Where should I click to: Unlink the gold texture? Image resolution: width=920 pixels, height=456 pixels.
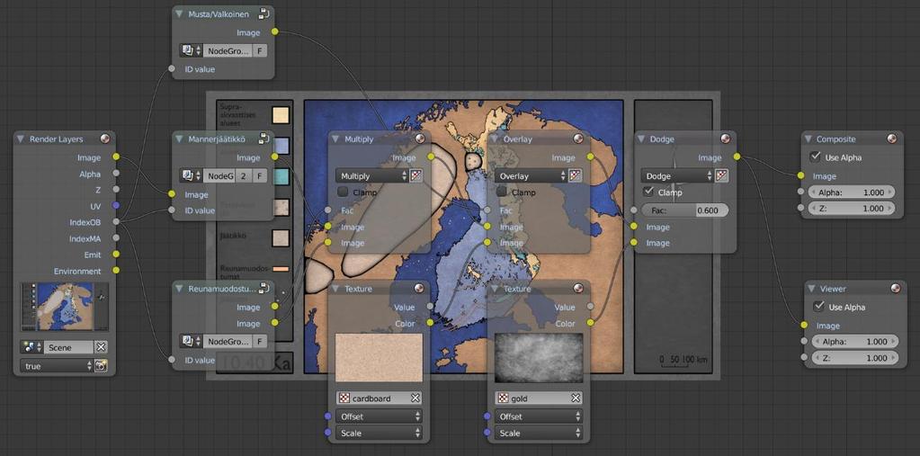pyautogui.click(x=576, y=398)
